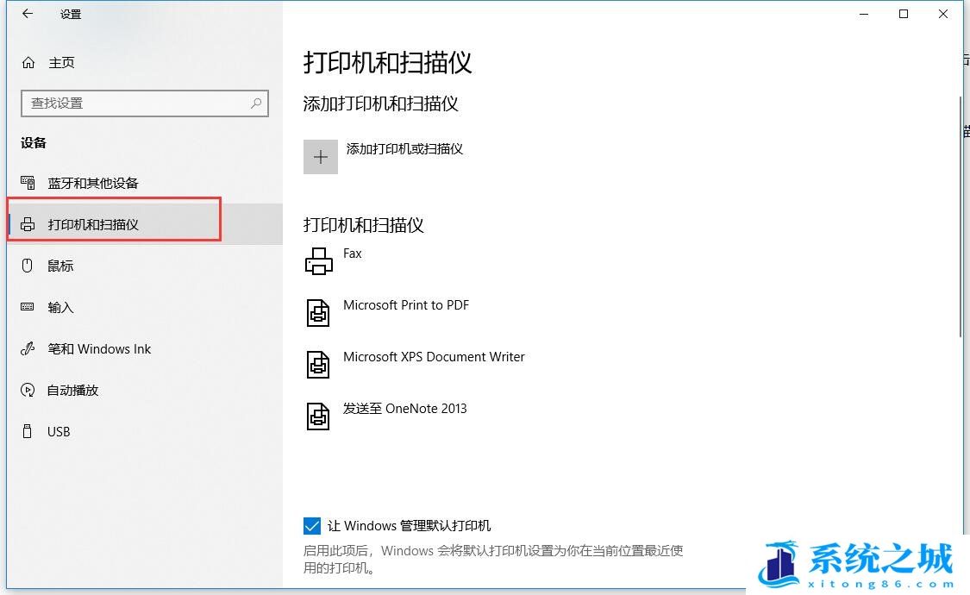The height and width of the screenshot is (595, 970).
Task: Select the 发送至 OneNote 2013 icon
Action: 318,416
